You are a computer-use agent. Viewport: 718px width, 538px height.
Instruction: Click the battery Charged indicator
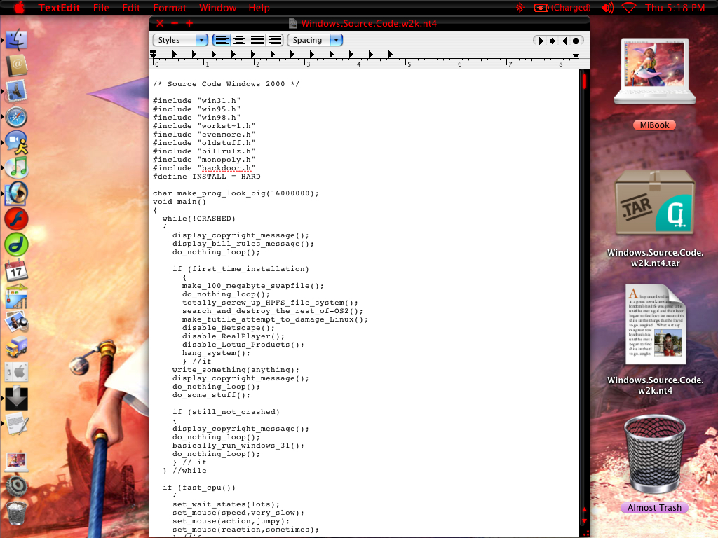pyautogui.click(x=562, y=8)
